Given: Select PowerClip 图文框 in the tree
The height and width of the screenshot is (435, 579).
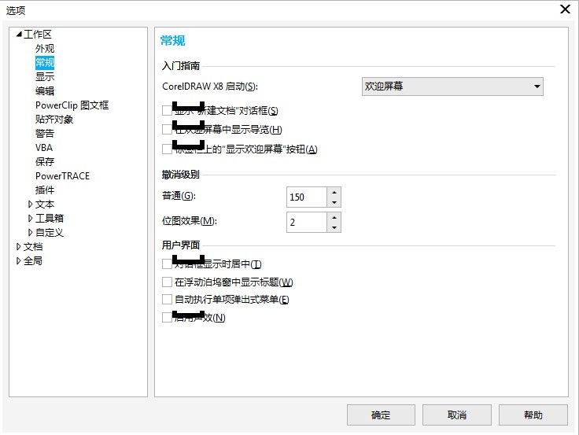Looking at the screenshot, I should tap(72, 105).
